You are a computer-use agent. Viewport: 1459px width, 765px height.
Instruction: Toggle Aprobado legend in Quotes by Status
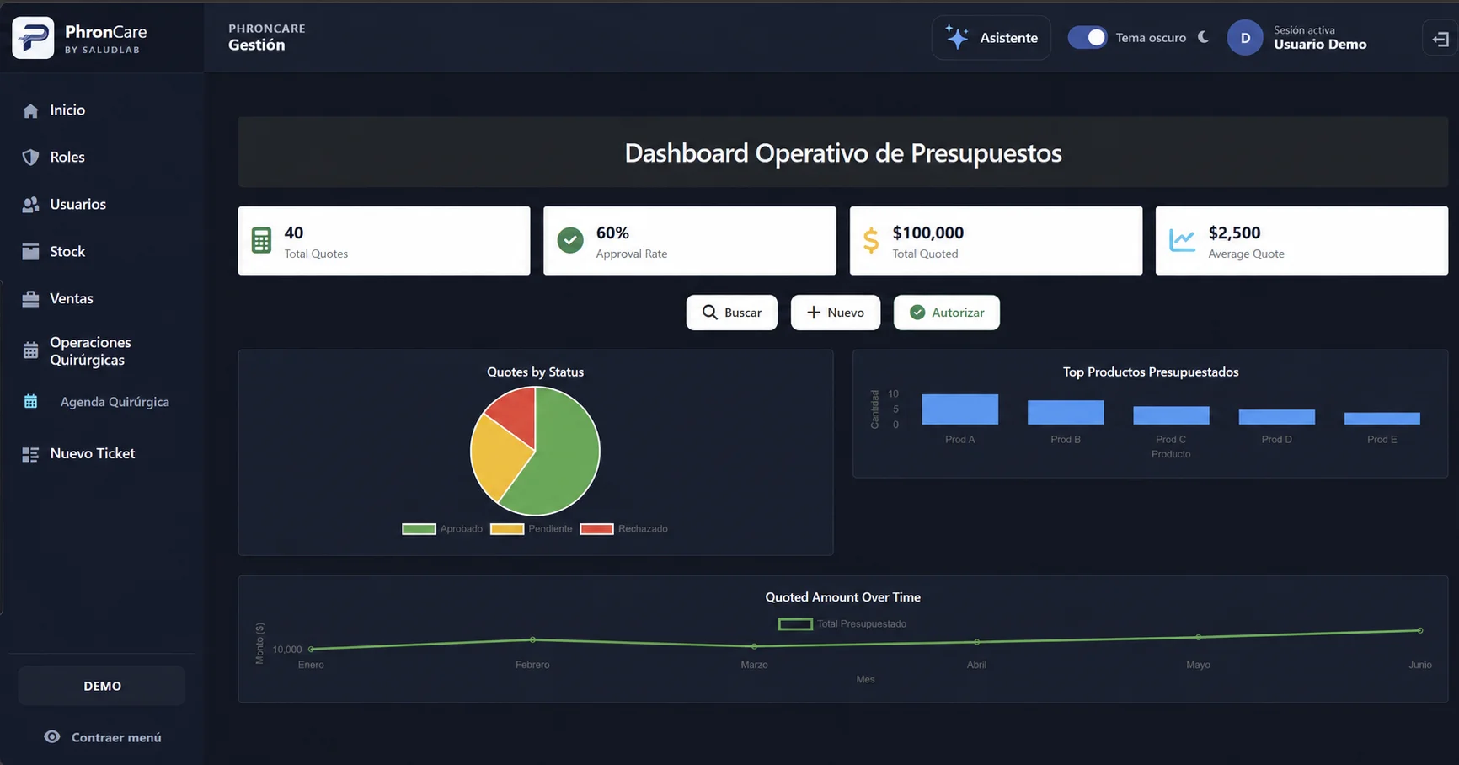pyautogui.click(x=442, y=529)
